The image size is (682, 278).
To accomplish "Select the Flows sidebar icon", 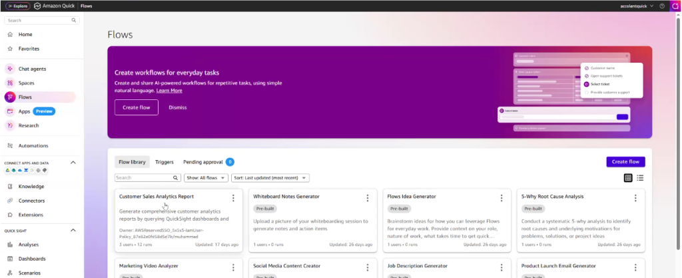I will point(10,97).
